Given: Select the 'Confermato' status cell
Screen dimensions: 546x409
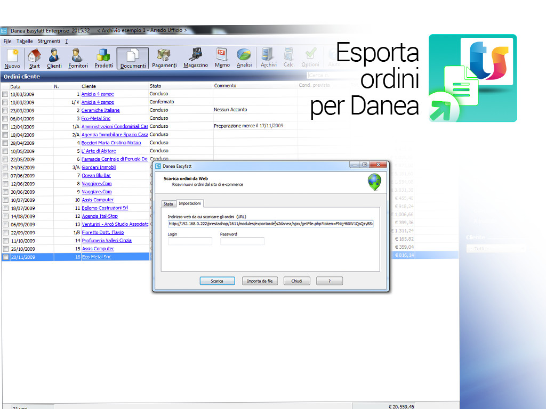Looking at the screenshot, I should (180, 102).
